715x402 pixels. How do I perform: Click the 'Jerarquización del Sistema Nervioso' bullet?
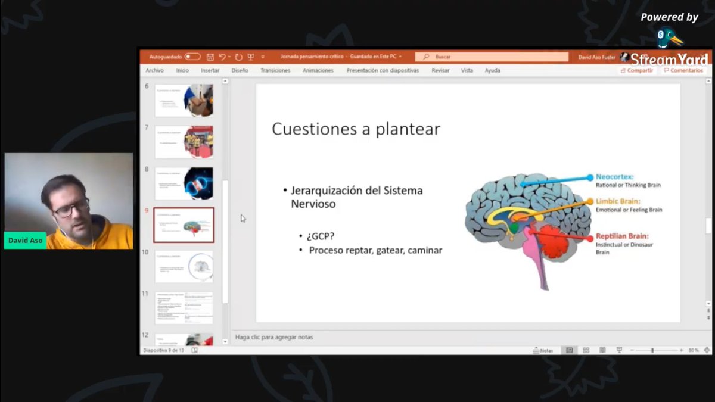(356, 197)
